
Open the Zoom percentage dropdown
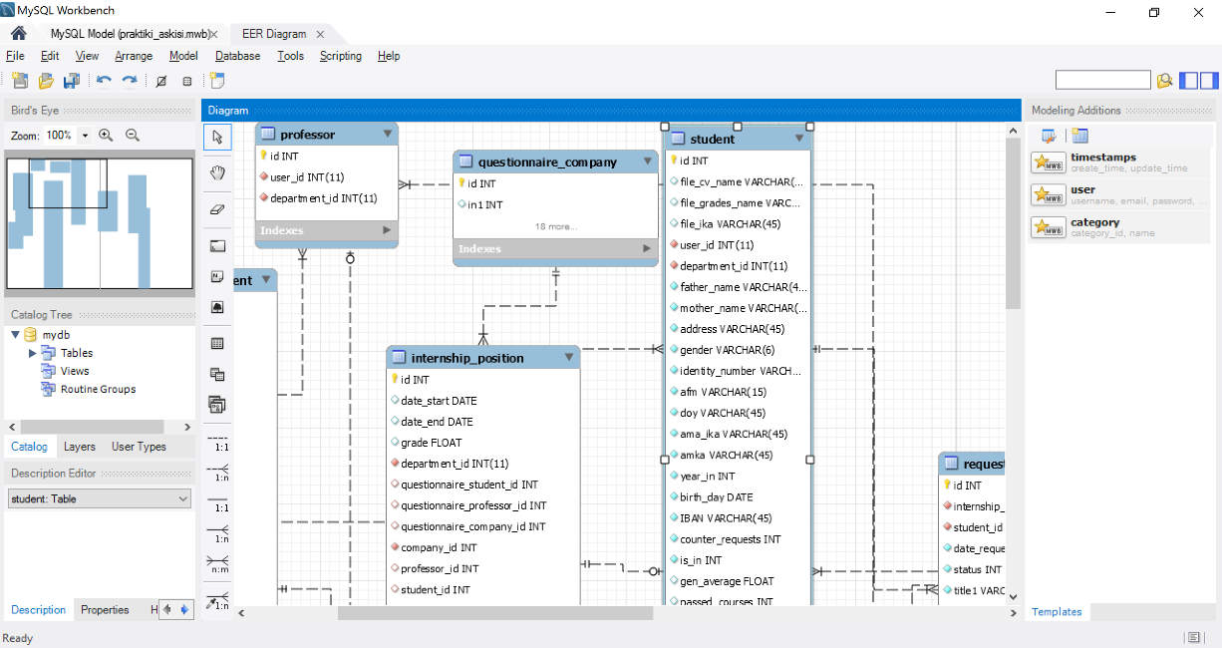(x=85, y=136)
